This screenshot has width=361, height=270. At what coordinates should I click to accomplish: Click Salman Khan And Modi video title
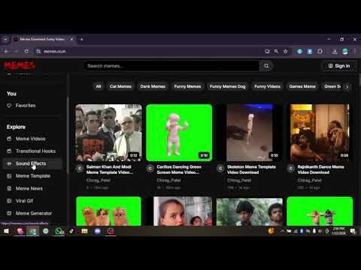tap(110, 169)
